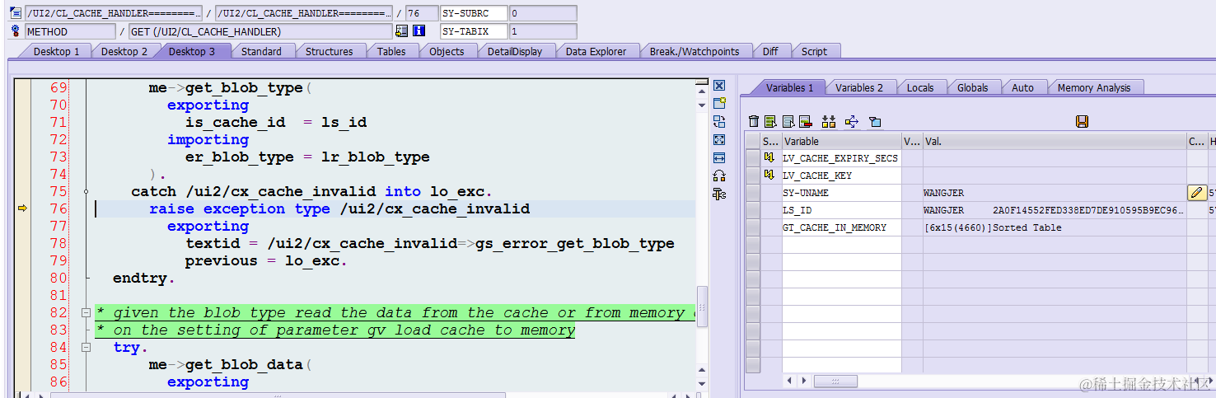This screenshot has width=1216, height=398.
Task: Click the swap tool icon beside editor
Action: coord(719,121)
